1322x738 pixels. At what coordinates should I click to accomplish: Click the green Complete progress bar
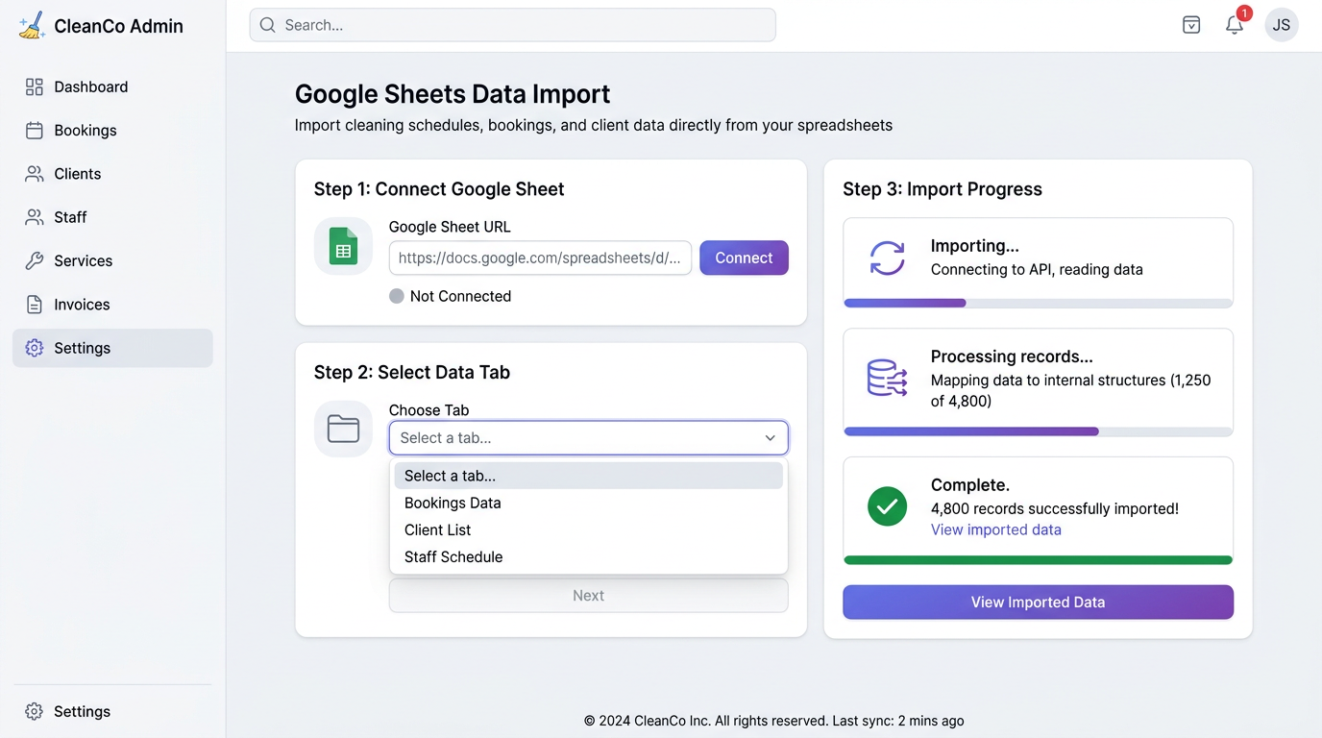tap(1037, 559)
